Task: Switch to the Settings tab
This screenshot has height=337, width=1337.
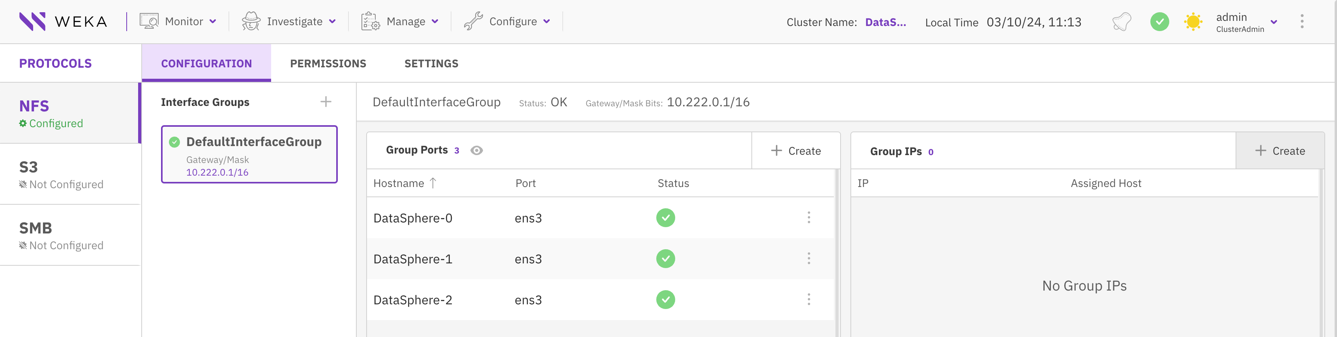Action: click(x=431, y=64)
